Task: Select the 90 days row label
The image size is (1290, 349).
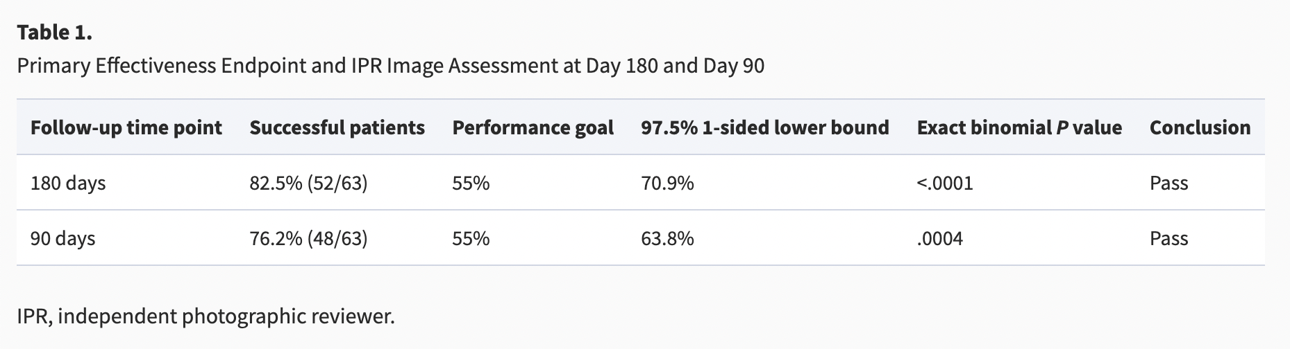Action: tap(62, 238)
